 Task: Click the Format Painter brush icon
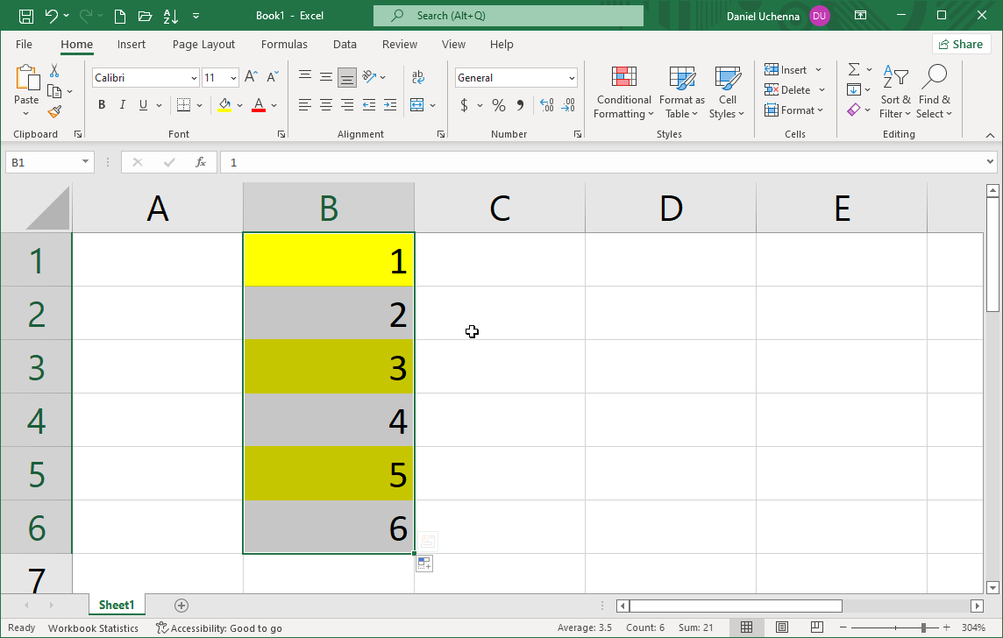(x=54, y=112)
